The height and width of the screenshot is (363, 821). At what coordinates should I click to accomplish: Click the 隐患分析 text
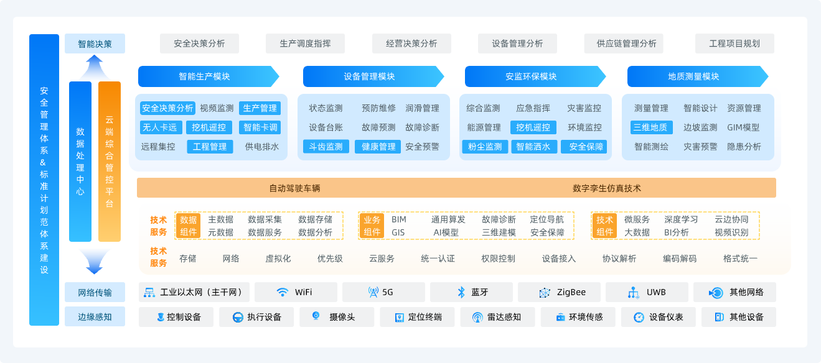pos(744,147)
